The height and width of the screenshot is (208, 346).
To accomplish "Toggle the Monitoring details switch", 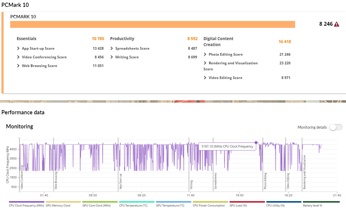I will (x=336, y=127).
